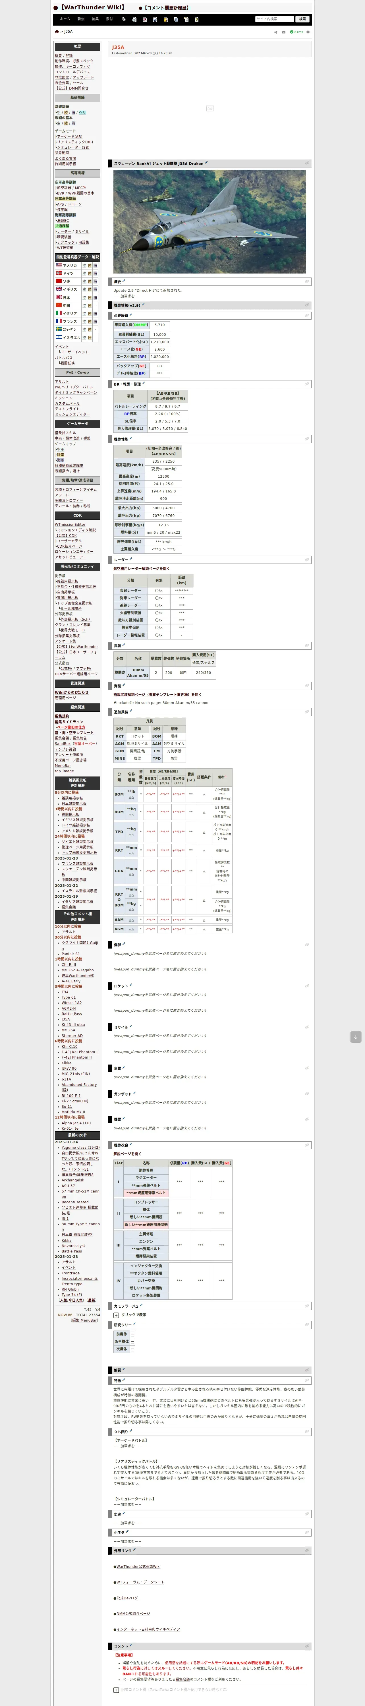The width and height of the screenshot is (365, 1706).
Task: Open 編集:MenuBar link at sidebar bottom
Action: coord(84,1320)
